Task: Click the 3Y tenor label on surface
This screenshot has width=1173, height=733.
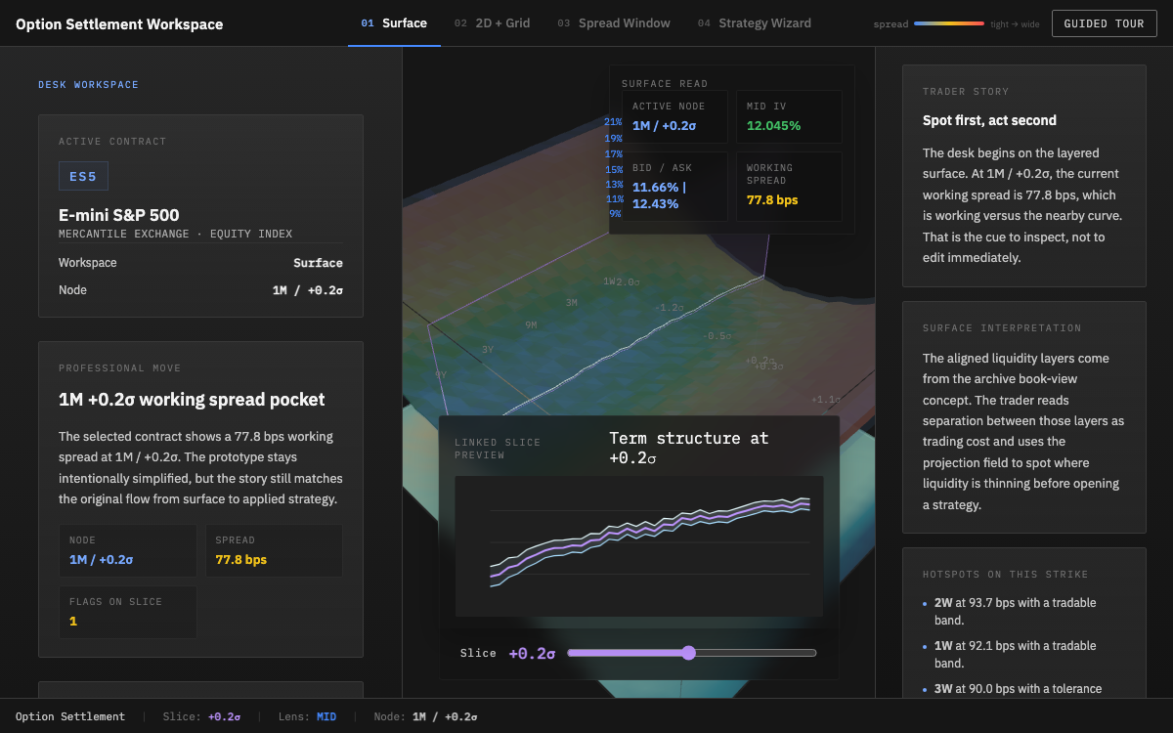Action: (x=487, y=349)
